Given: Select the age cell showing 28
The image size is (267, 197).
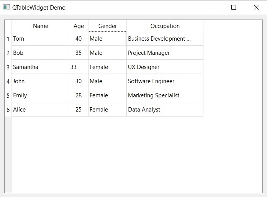Looking at the screenshot, I should coord(79,95).
